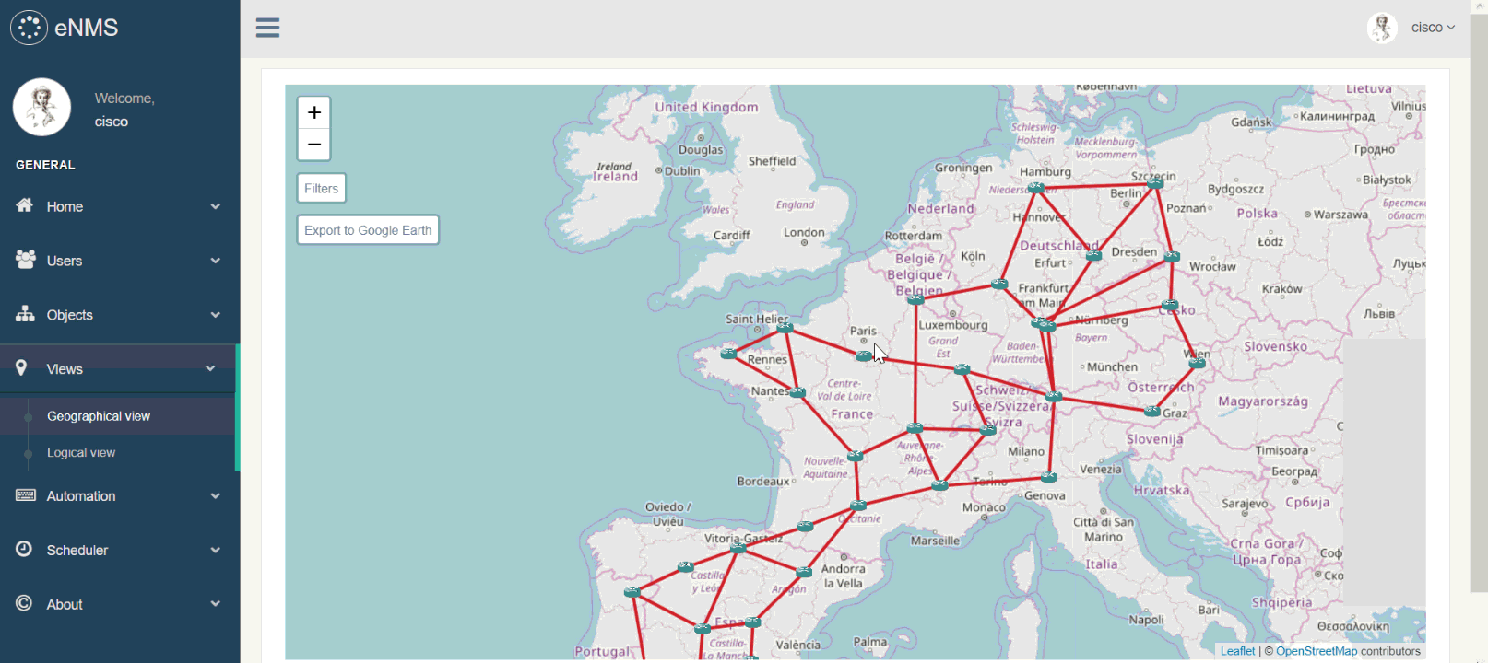
Task: Expand the About menu chevron
Action: [215, 604]
